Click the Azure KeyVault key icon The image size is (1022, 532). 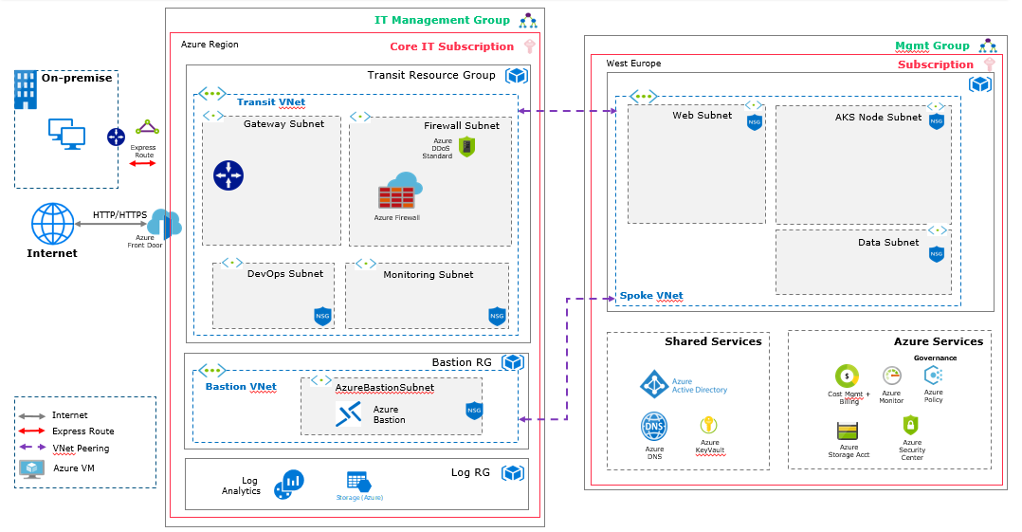point(707,426)
